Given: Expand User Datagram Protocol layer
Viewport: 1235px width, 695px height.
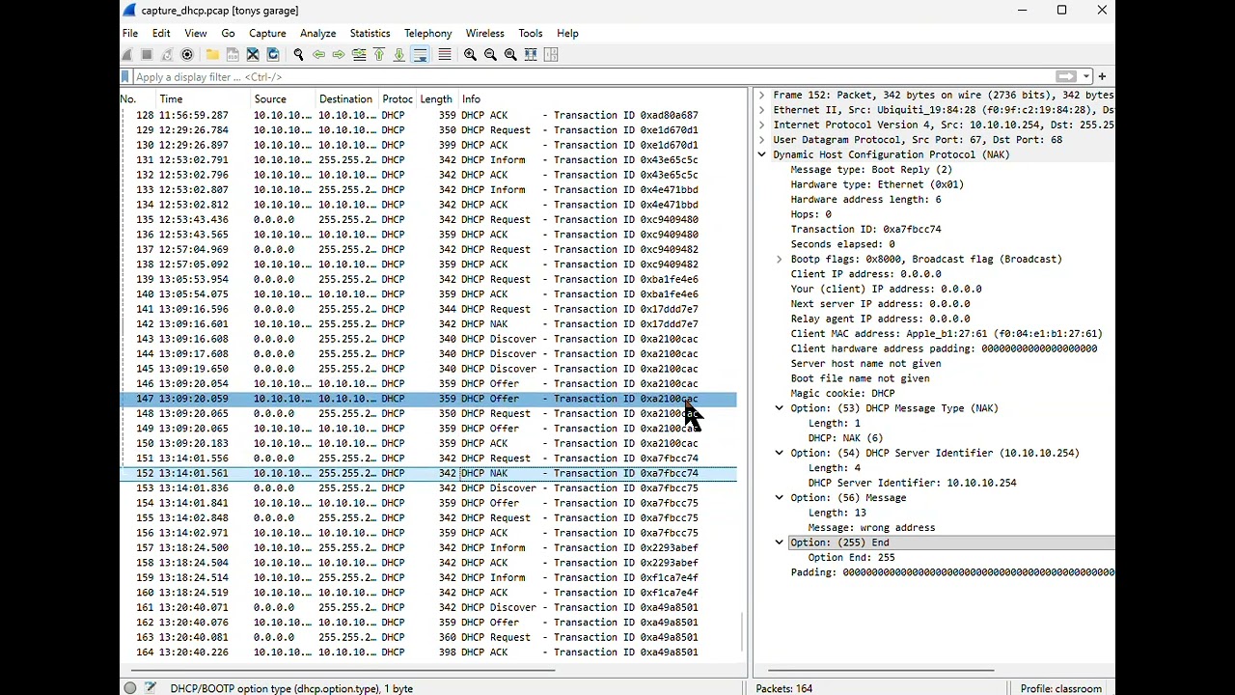Looking at the screenshot, I should pos(762,140).
